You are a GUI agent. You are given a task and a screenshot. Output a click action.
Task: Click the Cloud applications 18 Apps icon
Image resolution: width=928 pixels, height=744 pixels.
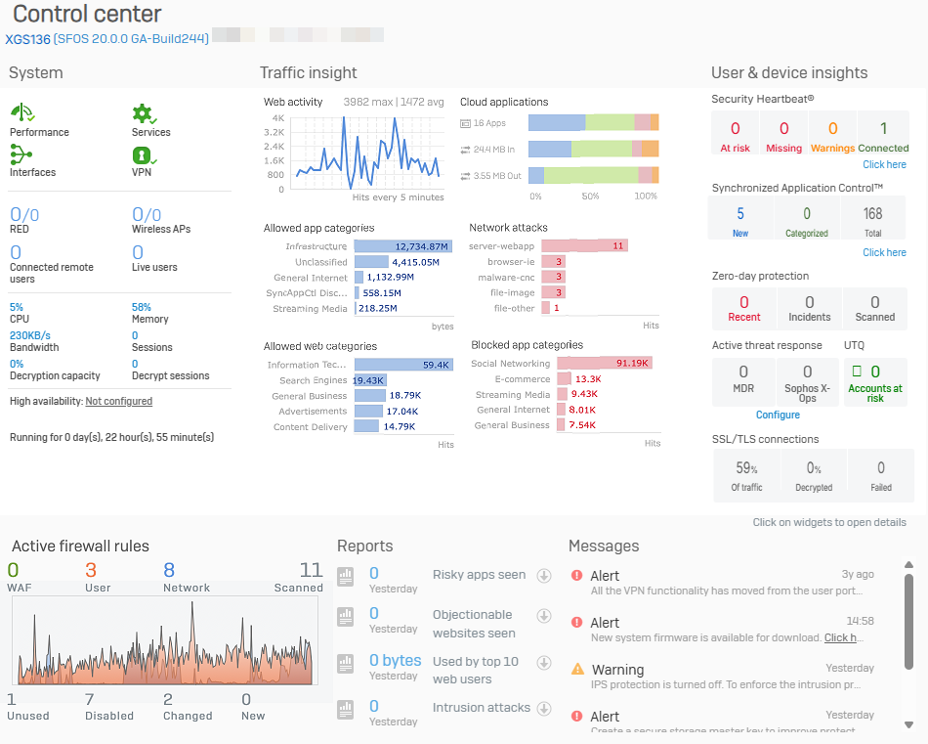coord(466,124)
